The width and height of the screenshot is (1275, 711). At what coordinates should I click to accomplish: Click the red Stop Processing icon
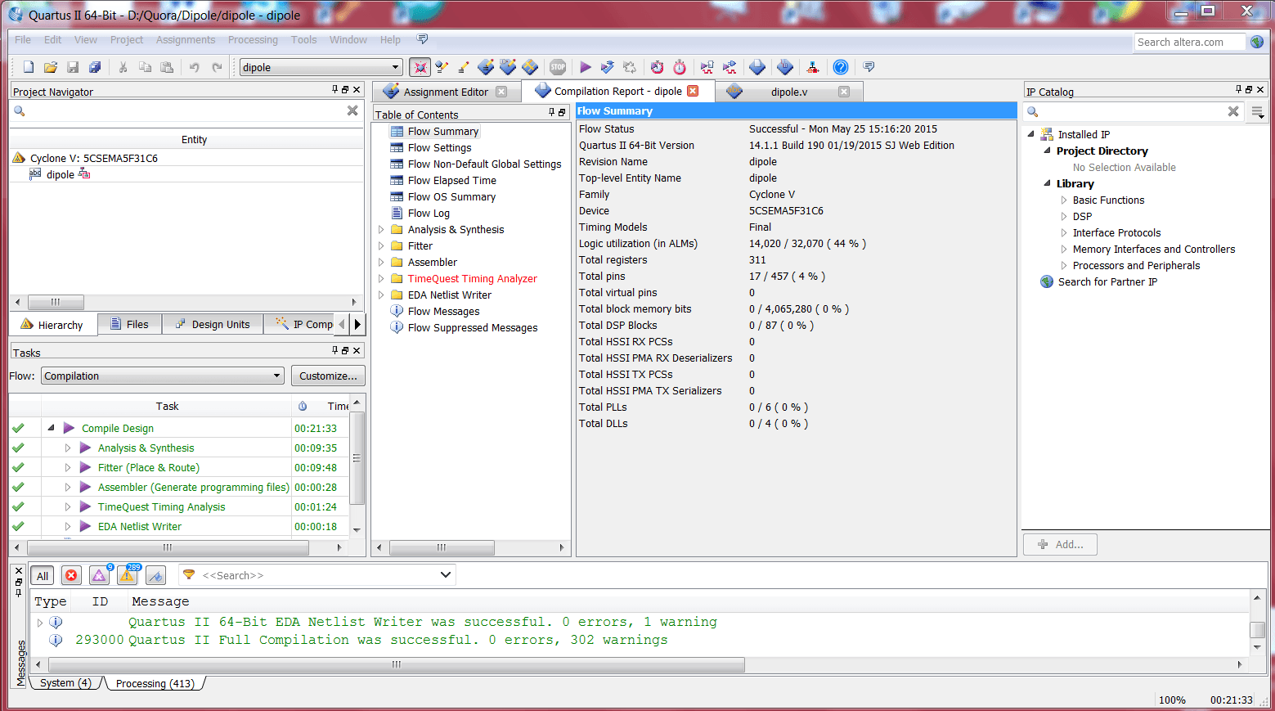point(558,67)
